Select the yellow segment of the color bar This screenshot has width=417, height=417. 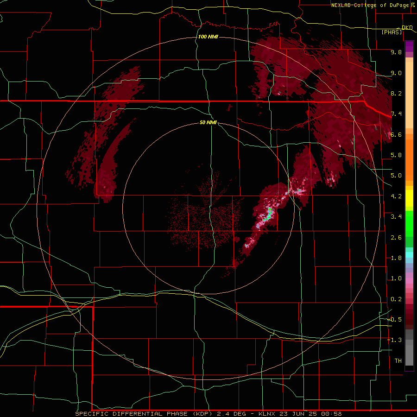pyautogui.click(x=409, y=198)
